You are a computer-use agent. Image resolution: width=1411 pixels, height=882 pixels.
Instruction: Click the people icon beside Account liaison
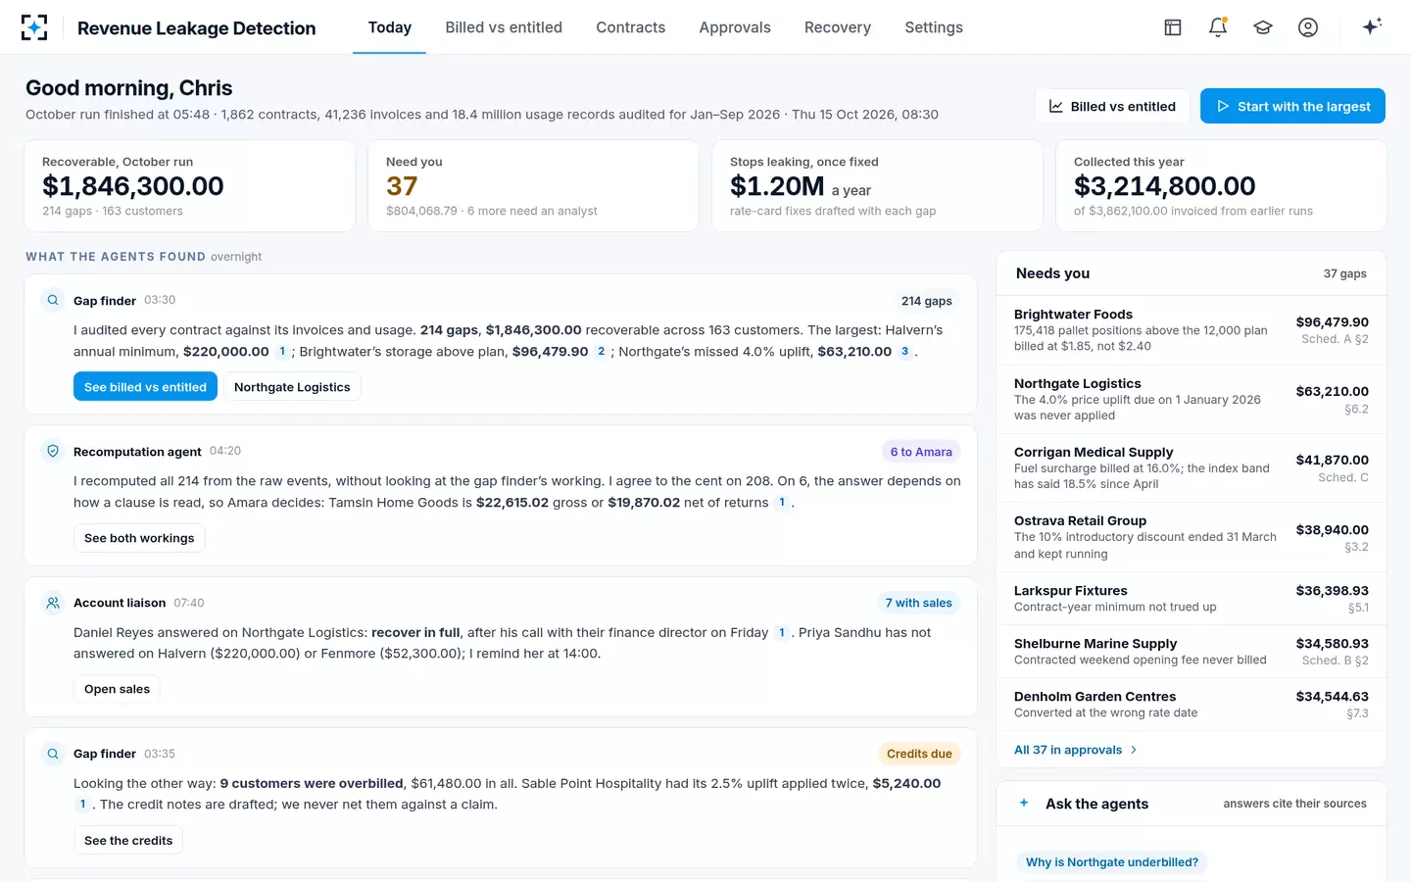[x=53, y=603]
